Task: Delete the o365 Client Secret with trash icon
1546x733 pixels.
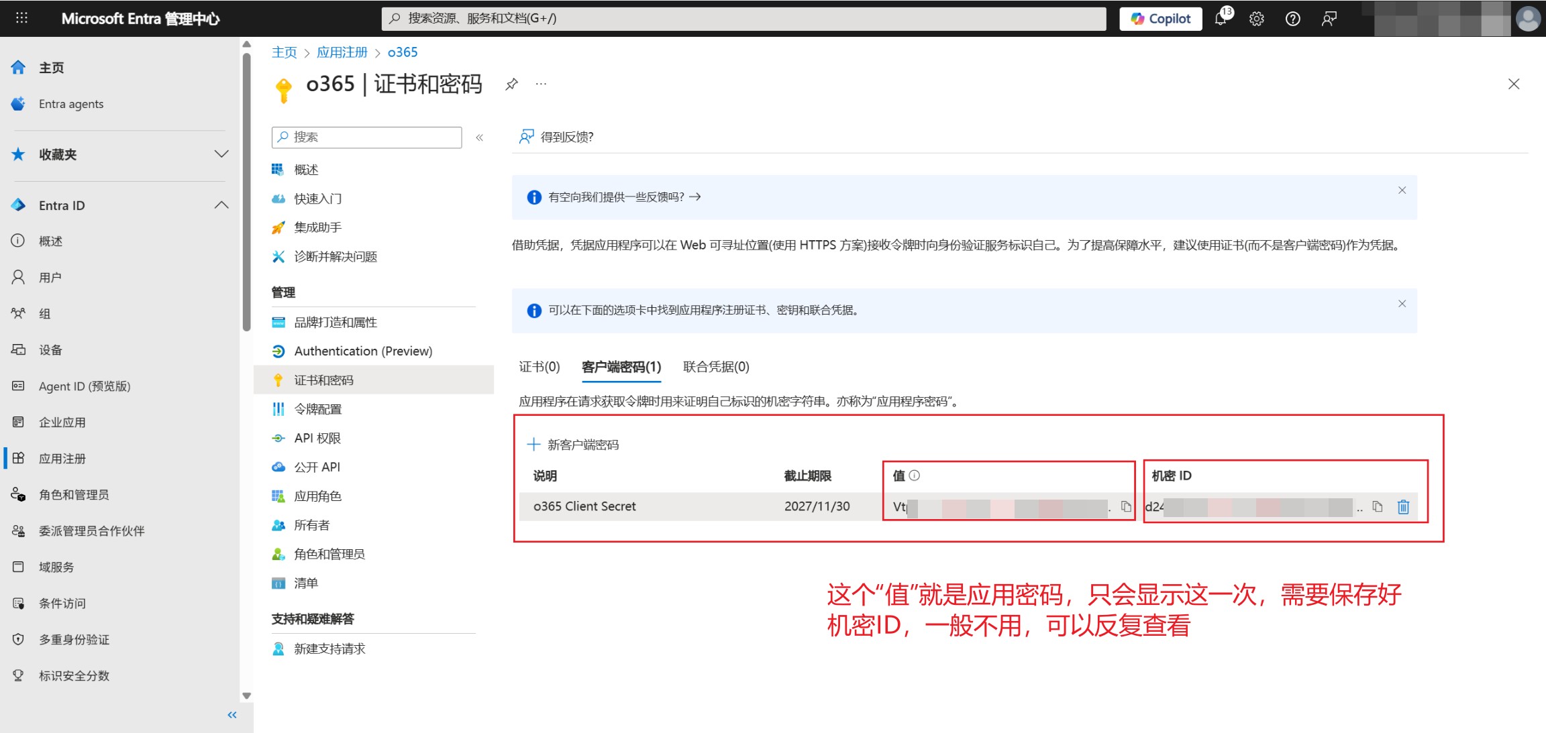Action: tap(1403, 507)
